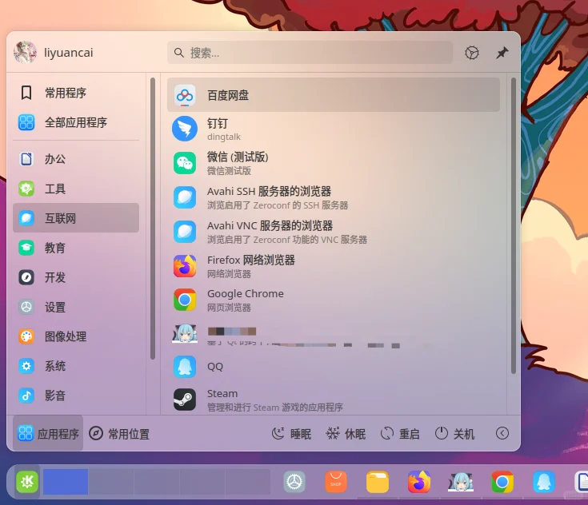
Task: Click liyuancai user avatar
Action: (x=25, y=53)
